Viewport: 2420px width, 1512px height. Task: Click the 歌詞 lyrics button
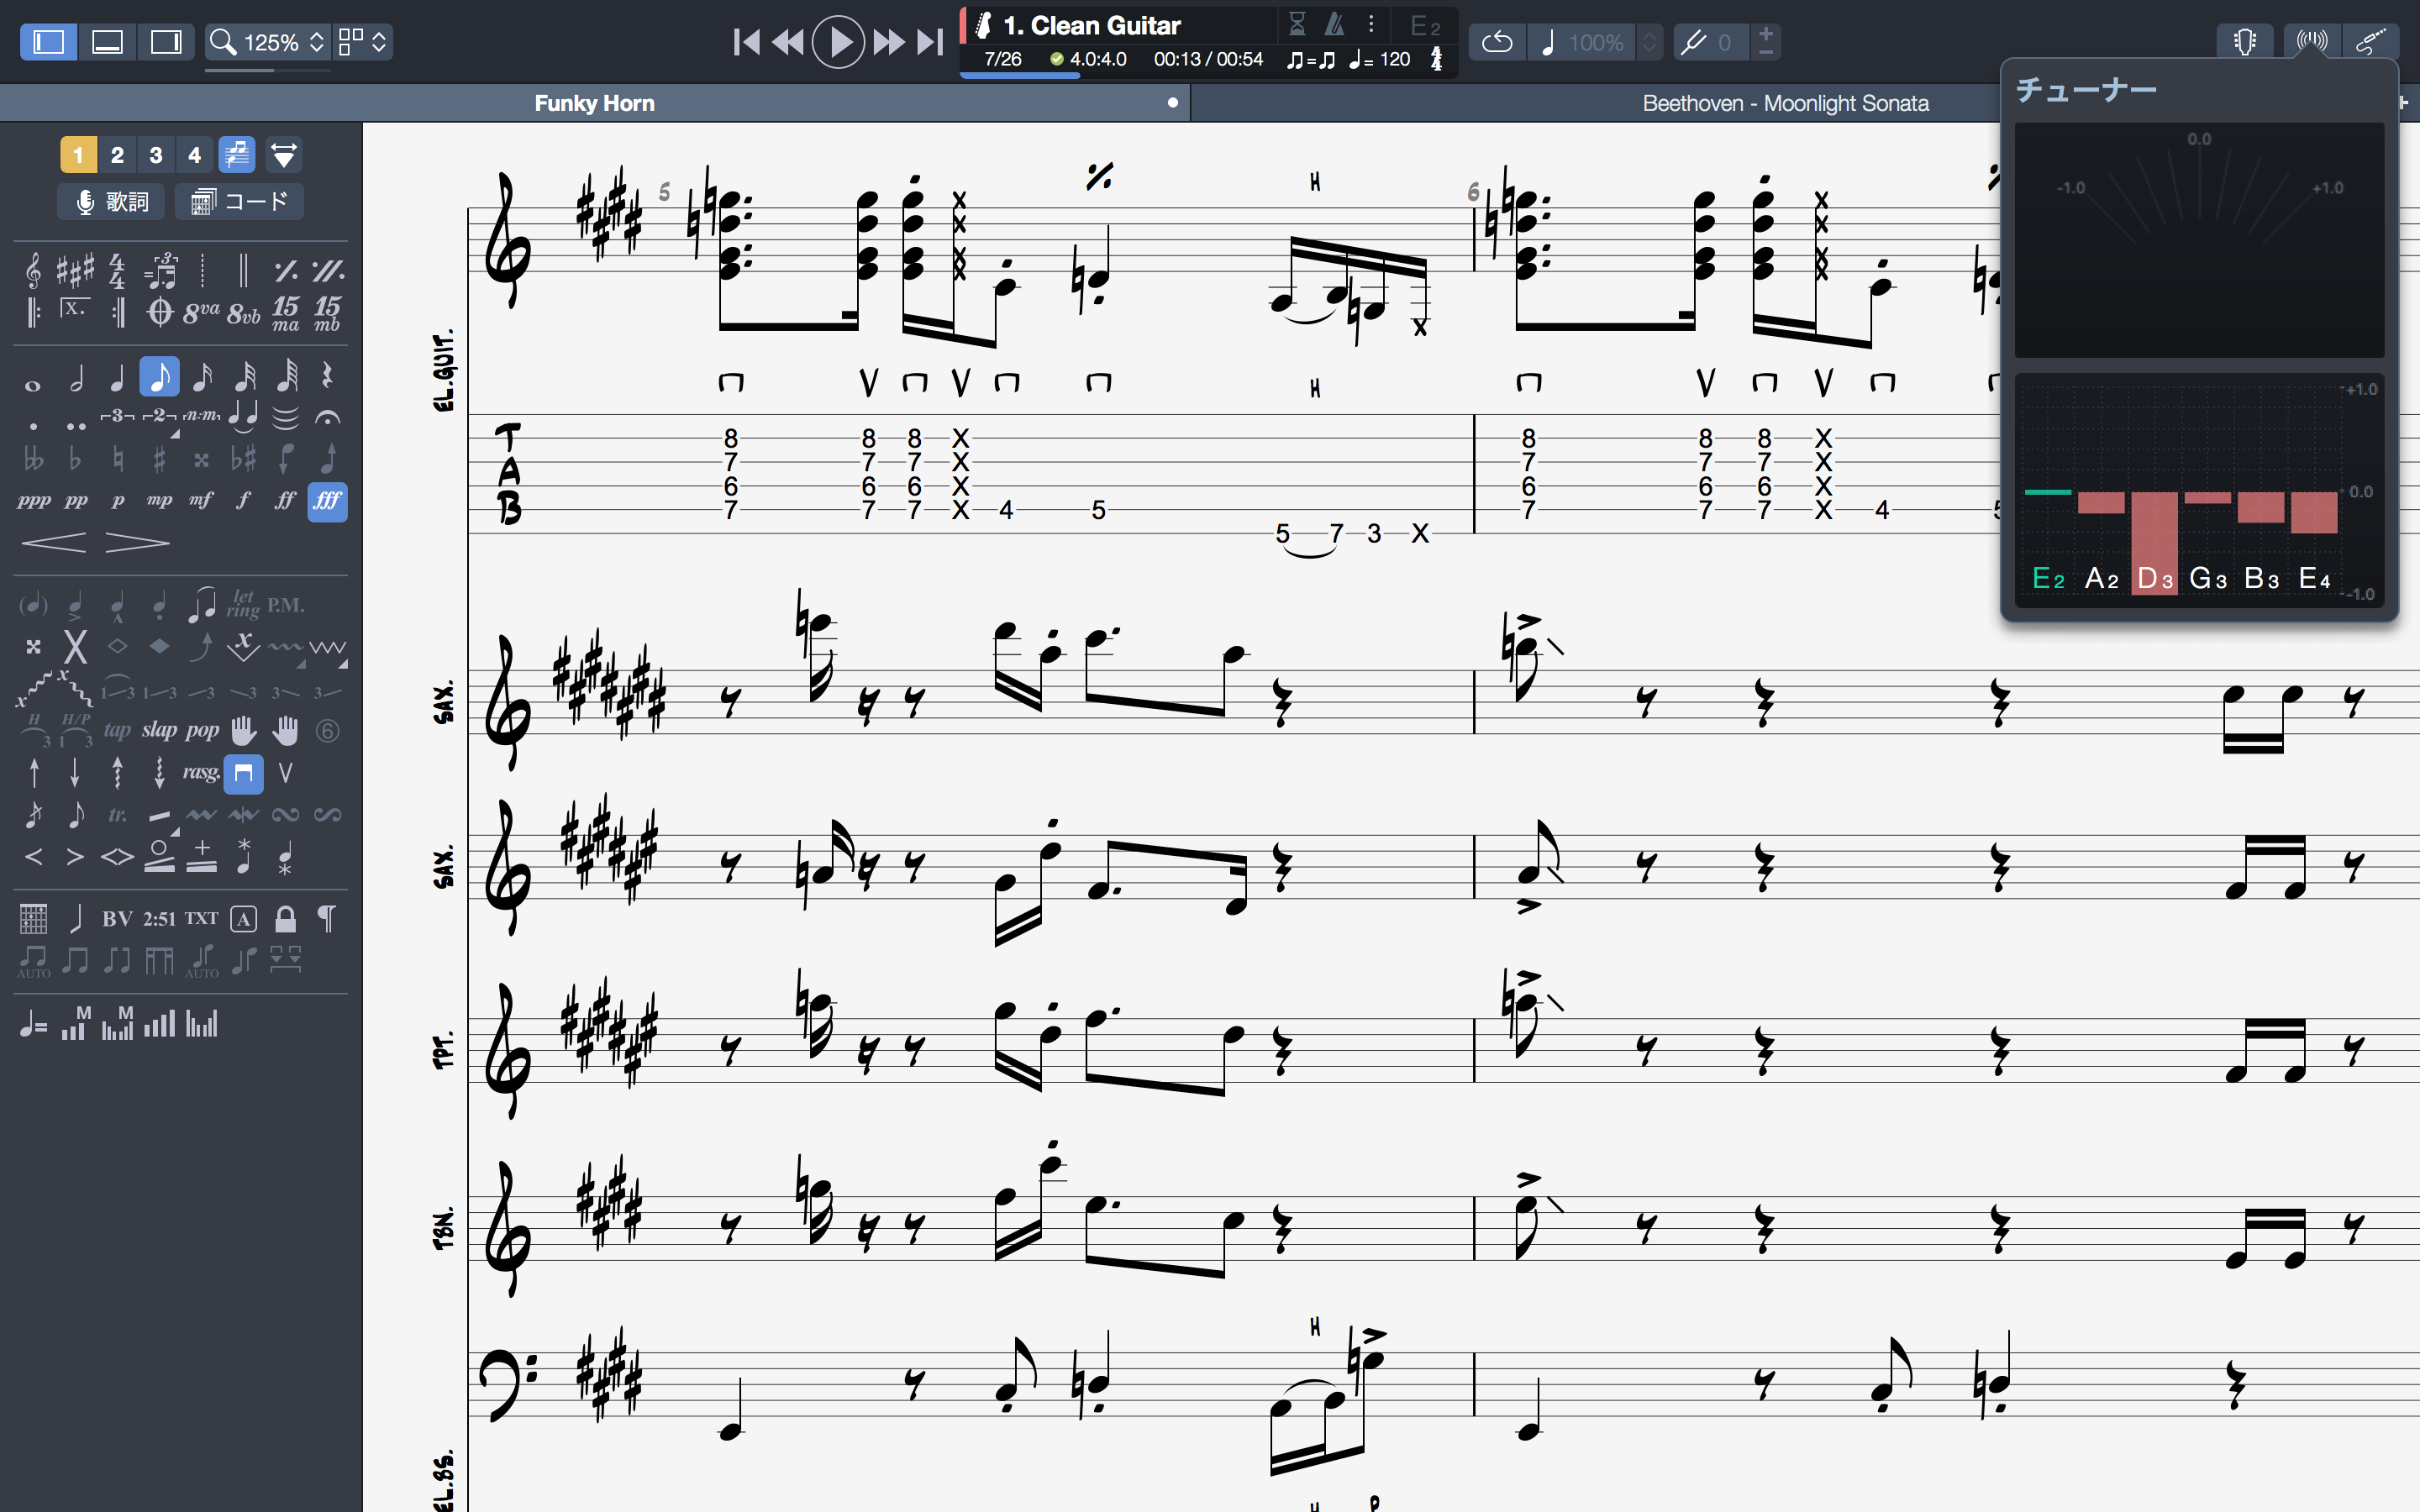click(111, 202)
